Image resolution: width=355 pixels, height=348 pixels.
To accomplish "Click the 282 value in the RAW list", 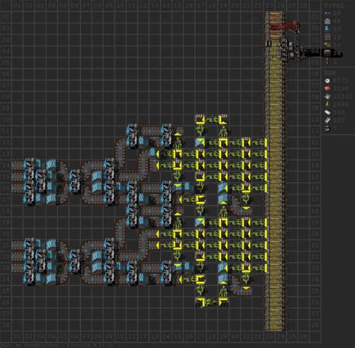I will (x=339, y=120).
